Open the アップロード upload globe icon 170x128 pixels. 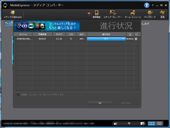coord(150,13)
